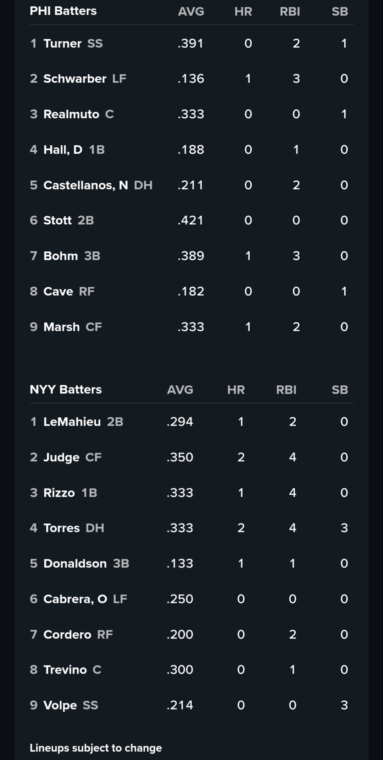383x760 pixels.
Task: Tap Donaldson in the batting order
Action: (x=75, y=563)
